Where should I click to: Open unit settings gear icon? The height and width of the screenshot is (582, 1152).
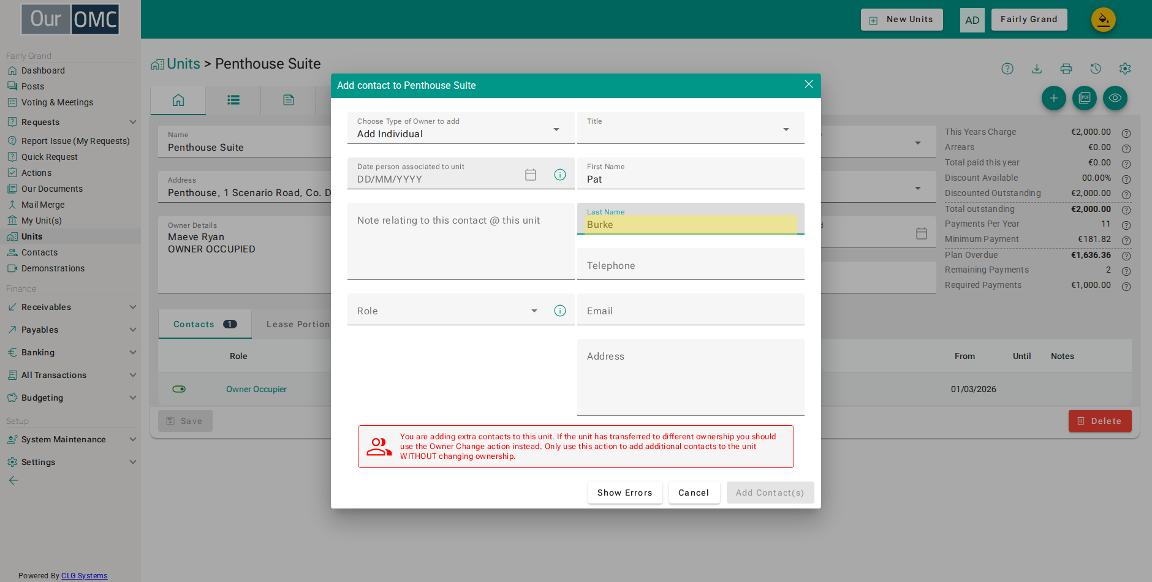(1125, 69)
